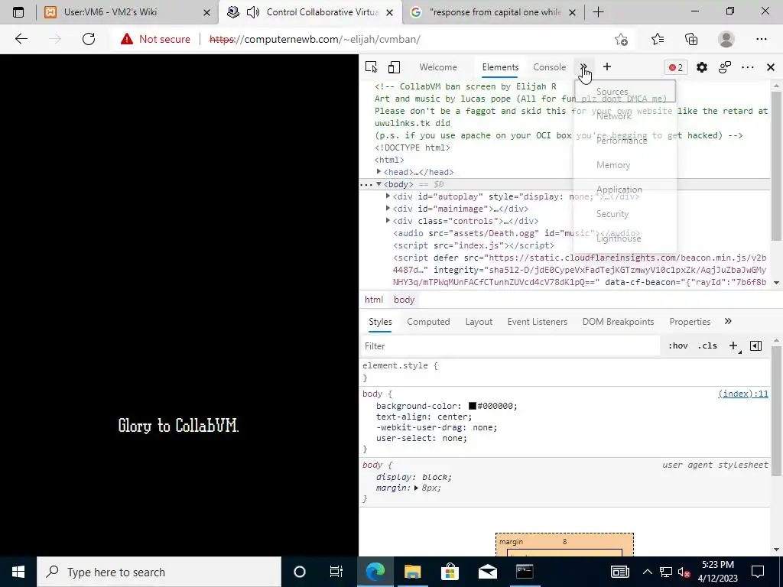Open the DevTools feedback people icon
Screen dimensions: 783x587
pos(725,67)
